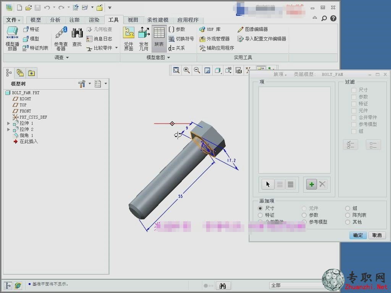Switch to the 视图 ribbon tab
The image size is (391, 293).
click(133, 20)
